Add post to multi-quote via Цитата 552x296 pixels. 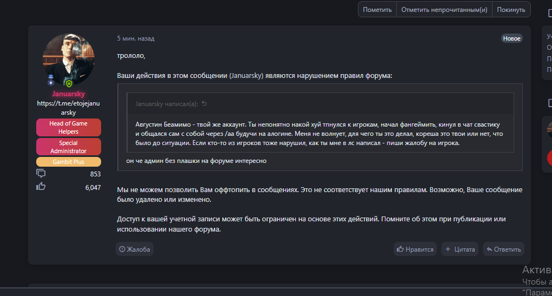[x=460, y=249]
